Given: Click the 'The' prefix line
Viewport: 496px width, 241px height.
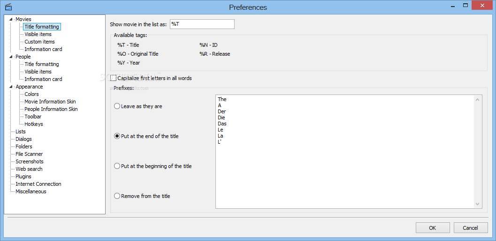Looking at the screenshot, I should coord(222,99).
